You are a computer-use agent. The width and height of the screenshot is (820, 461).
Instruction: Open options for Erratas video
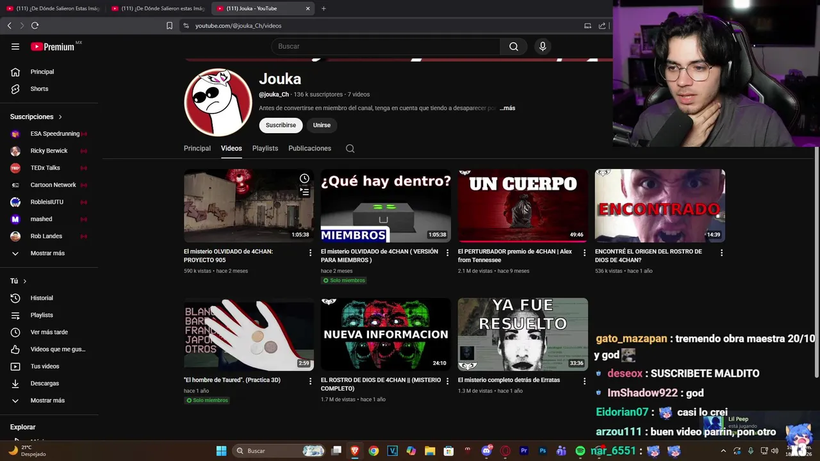pos(584,381)
